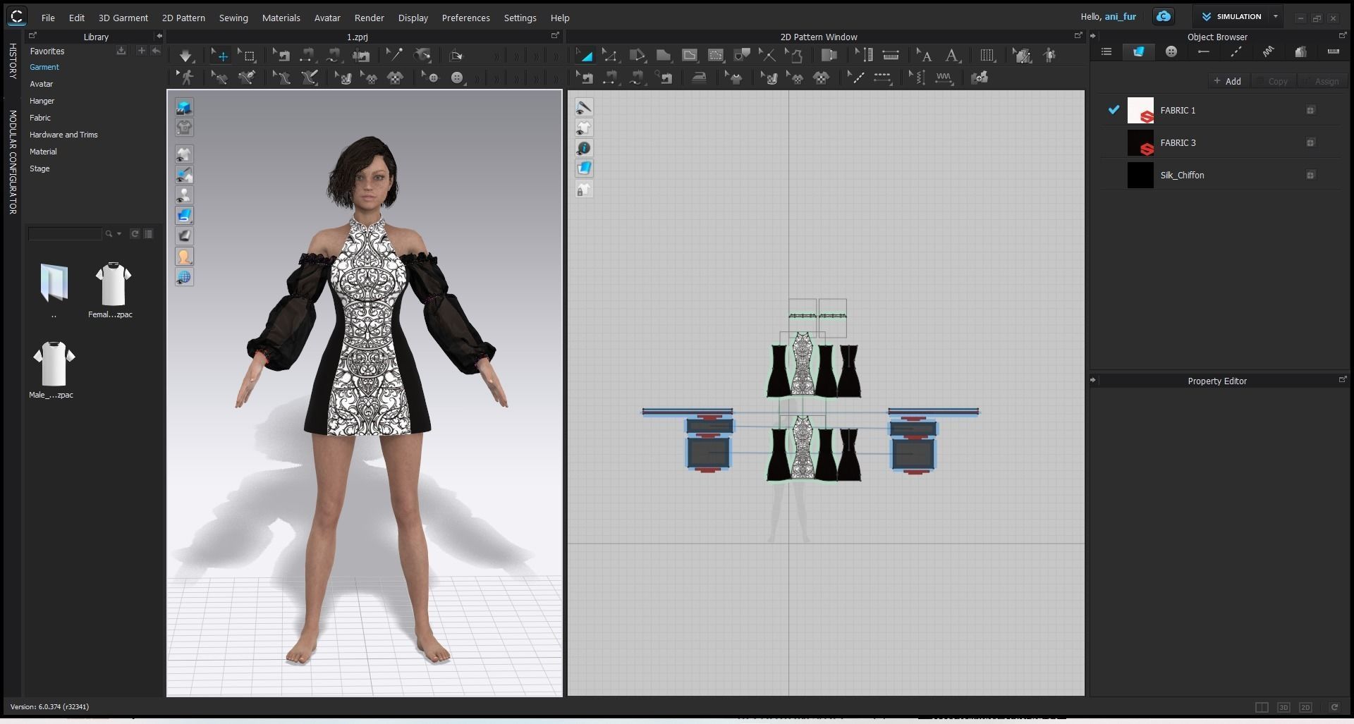Choose the Edit Sewing tool in 2D toolbar
Viewport: 1354px width, 724px height.
click(585, 78)
